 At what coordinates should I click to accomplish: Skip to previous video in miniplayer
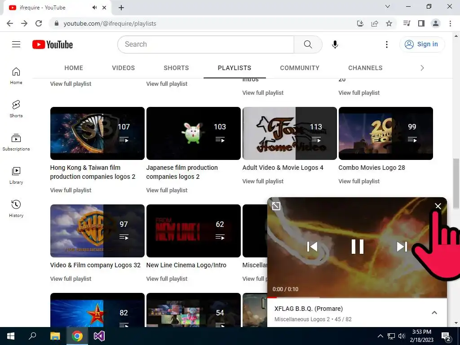(312, 247)
